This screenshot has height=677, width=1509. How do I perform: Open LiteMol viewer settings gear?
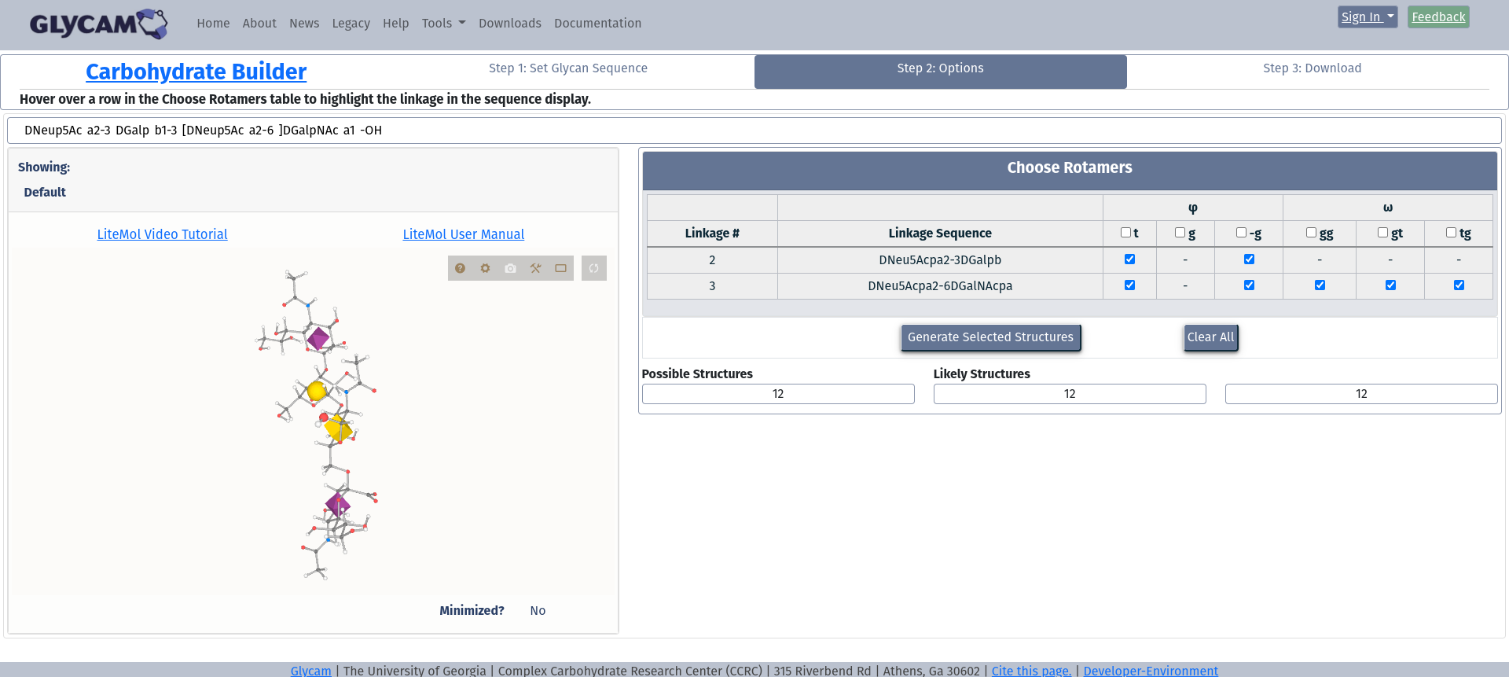pos(486,268)
